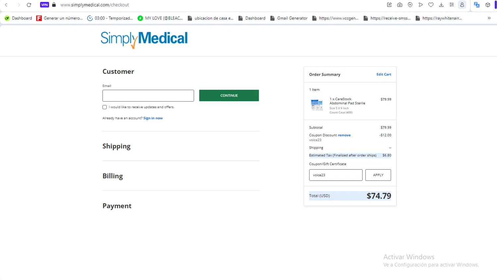Click the 'Size 5 X 9 Inch' product detail

click(339, 108)
